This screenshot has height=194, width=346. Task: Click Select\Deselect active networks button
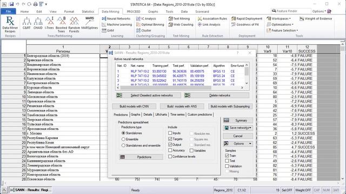148,95
